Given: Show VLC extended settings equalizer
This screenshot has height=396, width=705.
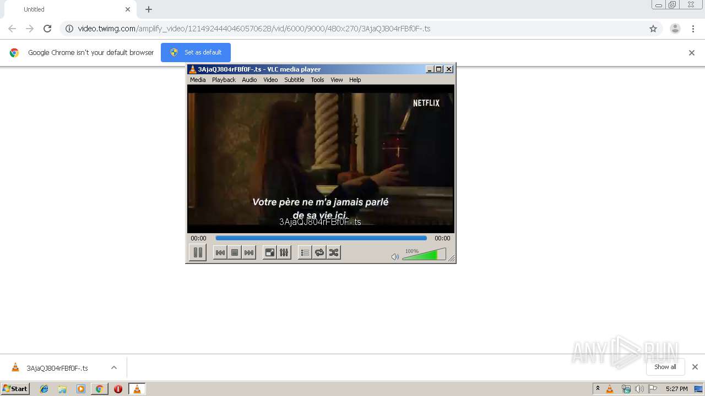Looking at the screenshot, I should pyautogui.click(x=284, y=252).
